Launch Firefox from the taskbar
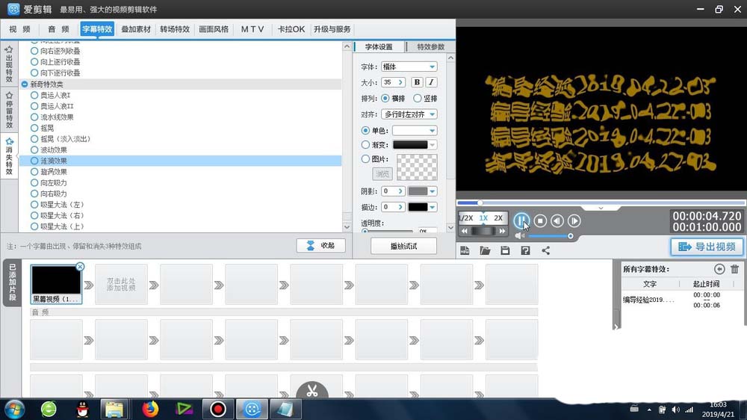 tap(150, 409)
